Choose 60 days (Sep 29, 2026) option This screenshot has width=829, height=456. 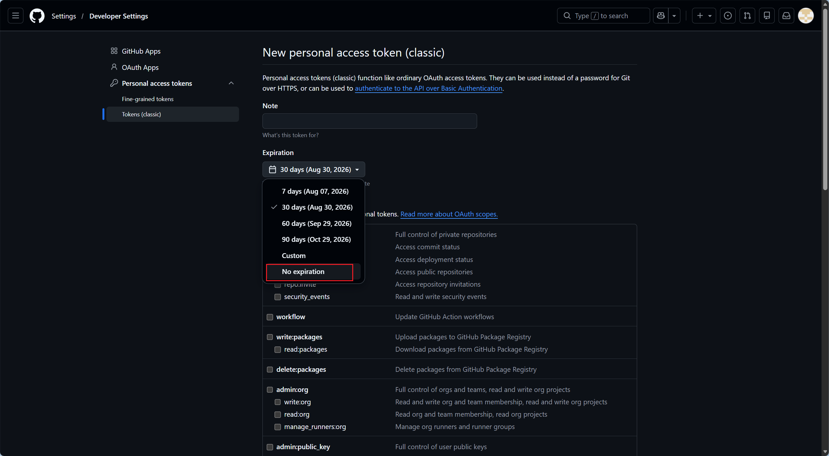313,223
